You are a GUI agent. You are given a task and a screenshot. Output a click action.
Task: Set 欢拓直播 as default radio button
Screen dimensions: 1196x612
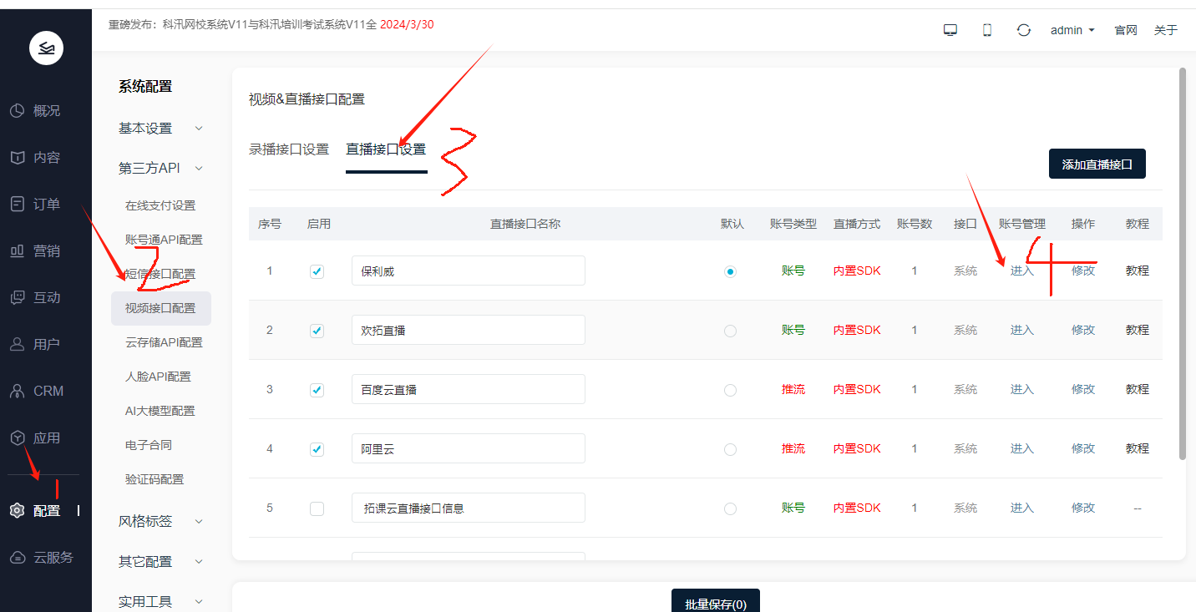click(x=730, y=331)
